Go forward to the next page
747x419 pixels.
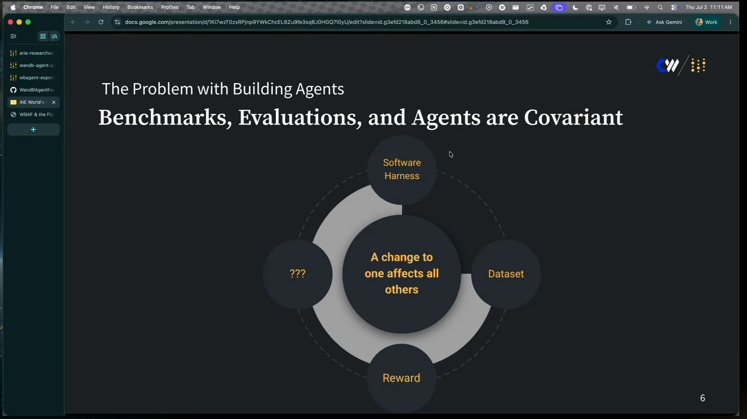pyautogui.click(x=87, y=22)
